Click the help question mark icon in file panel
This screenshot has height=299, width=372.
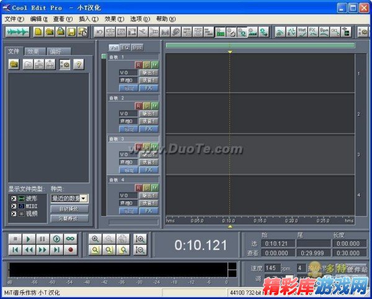(79, 64)
